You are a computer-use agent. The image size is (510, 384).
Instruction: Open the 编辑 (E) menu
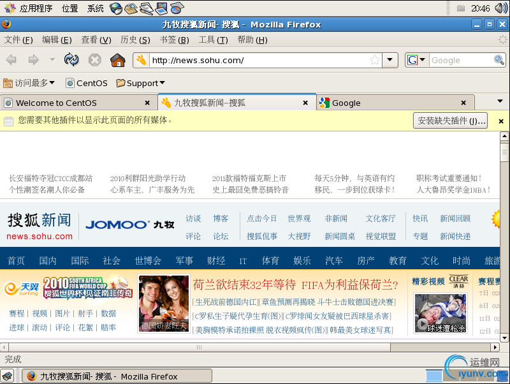coord(57,40)
